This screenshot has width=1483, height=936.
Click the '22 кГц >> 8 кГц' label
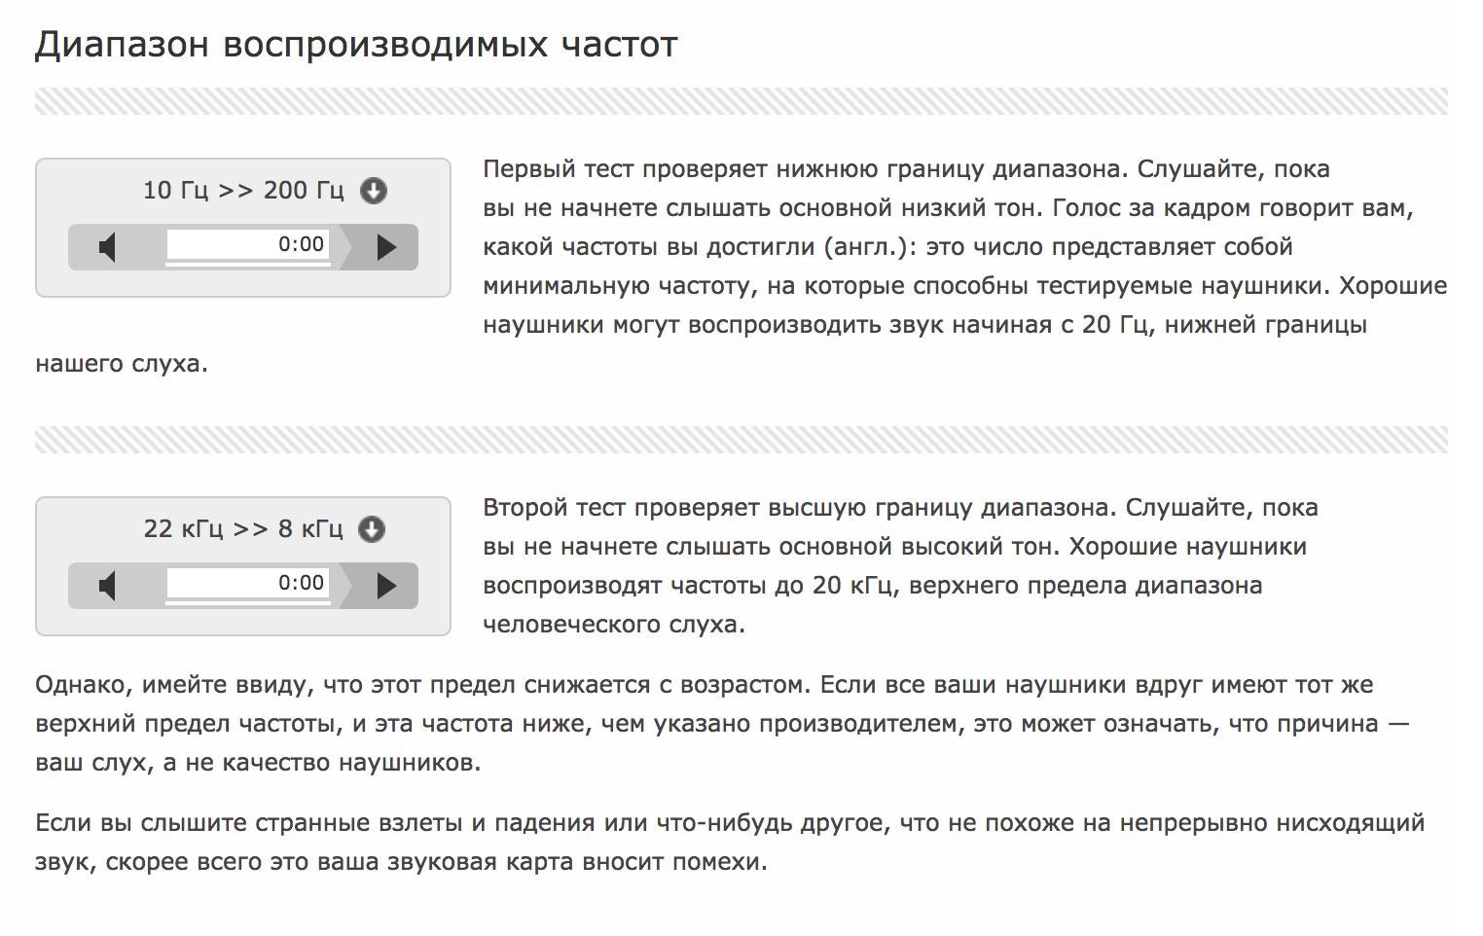(243, 529)
